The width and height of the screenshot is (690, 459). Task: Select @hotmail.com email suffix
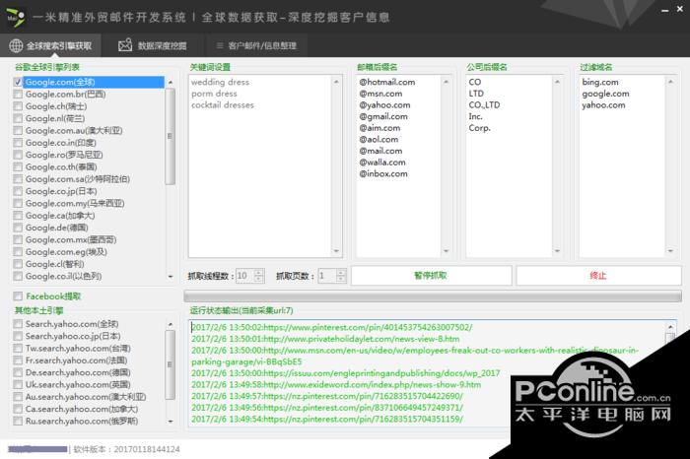(386, 82)
